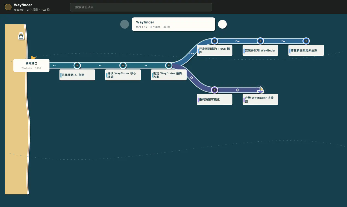
Task: Open the 制定 Wayfinder 最终方案 card
Action: click(x=169, y=75)
